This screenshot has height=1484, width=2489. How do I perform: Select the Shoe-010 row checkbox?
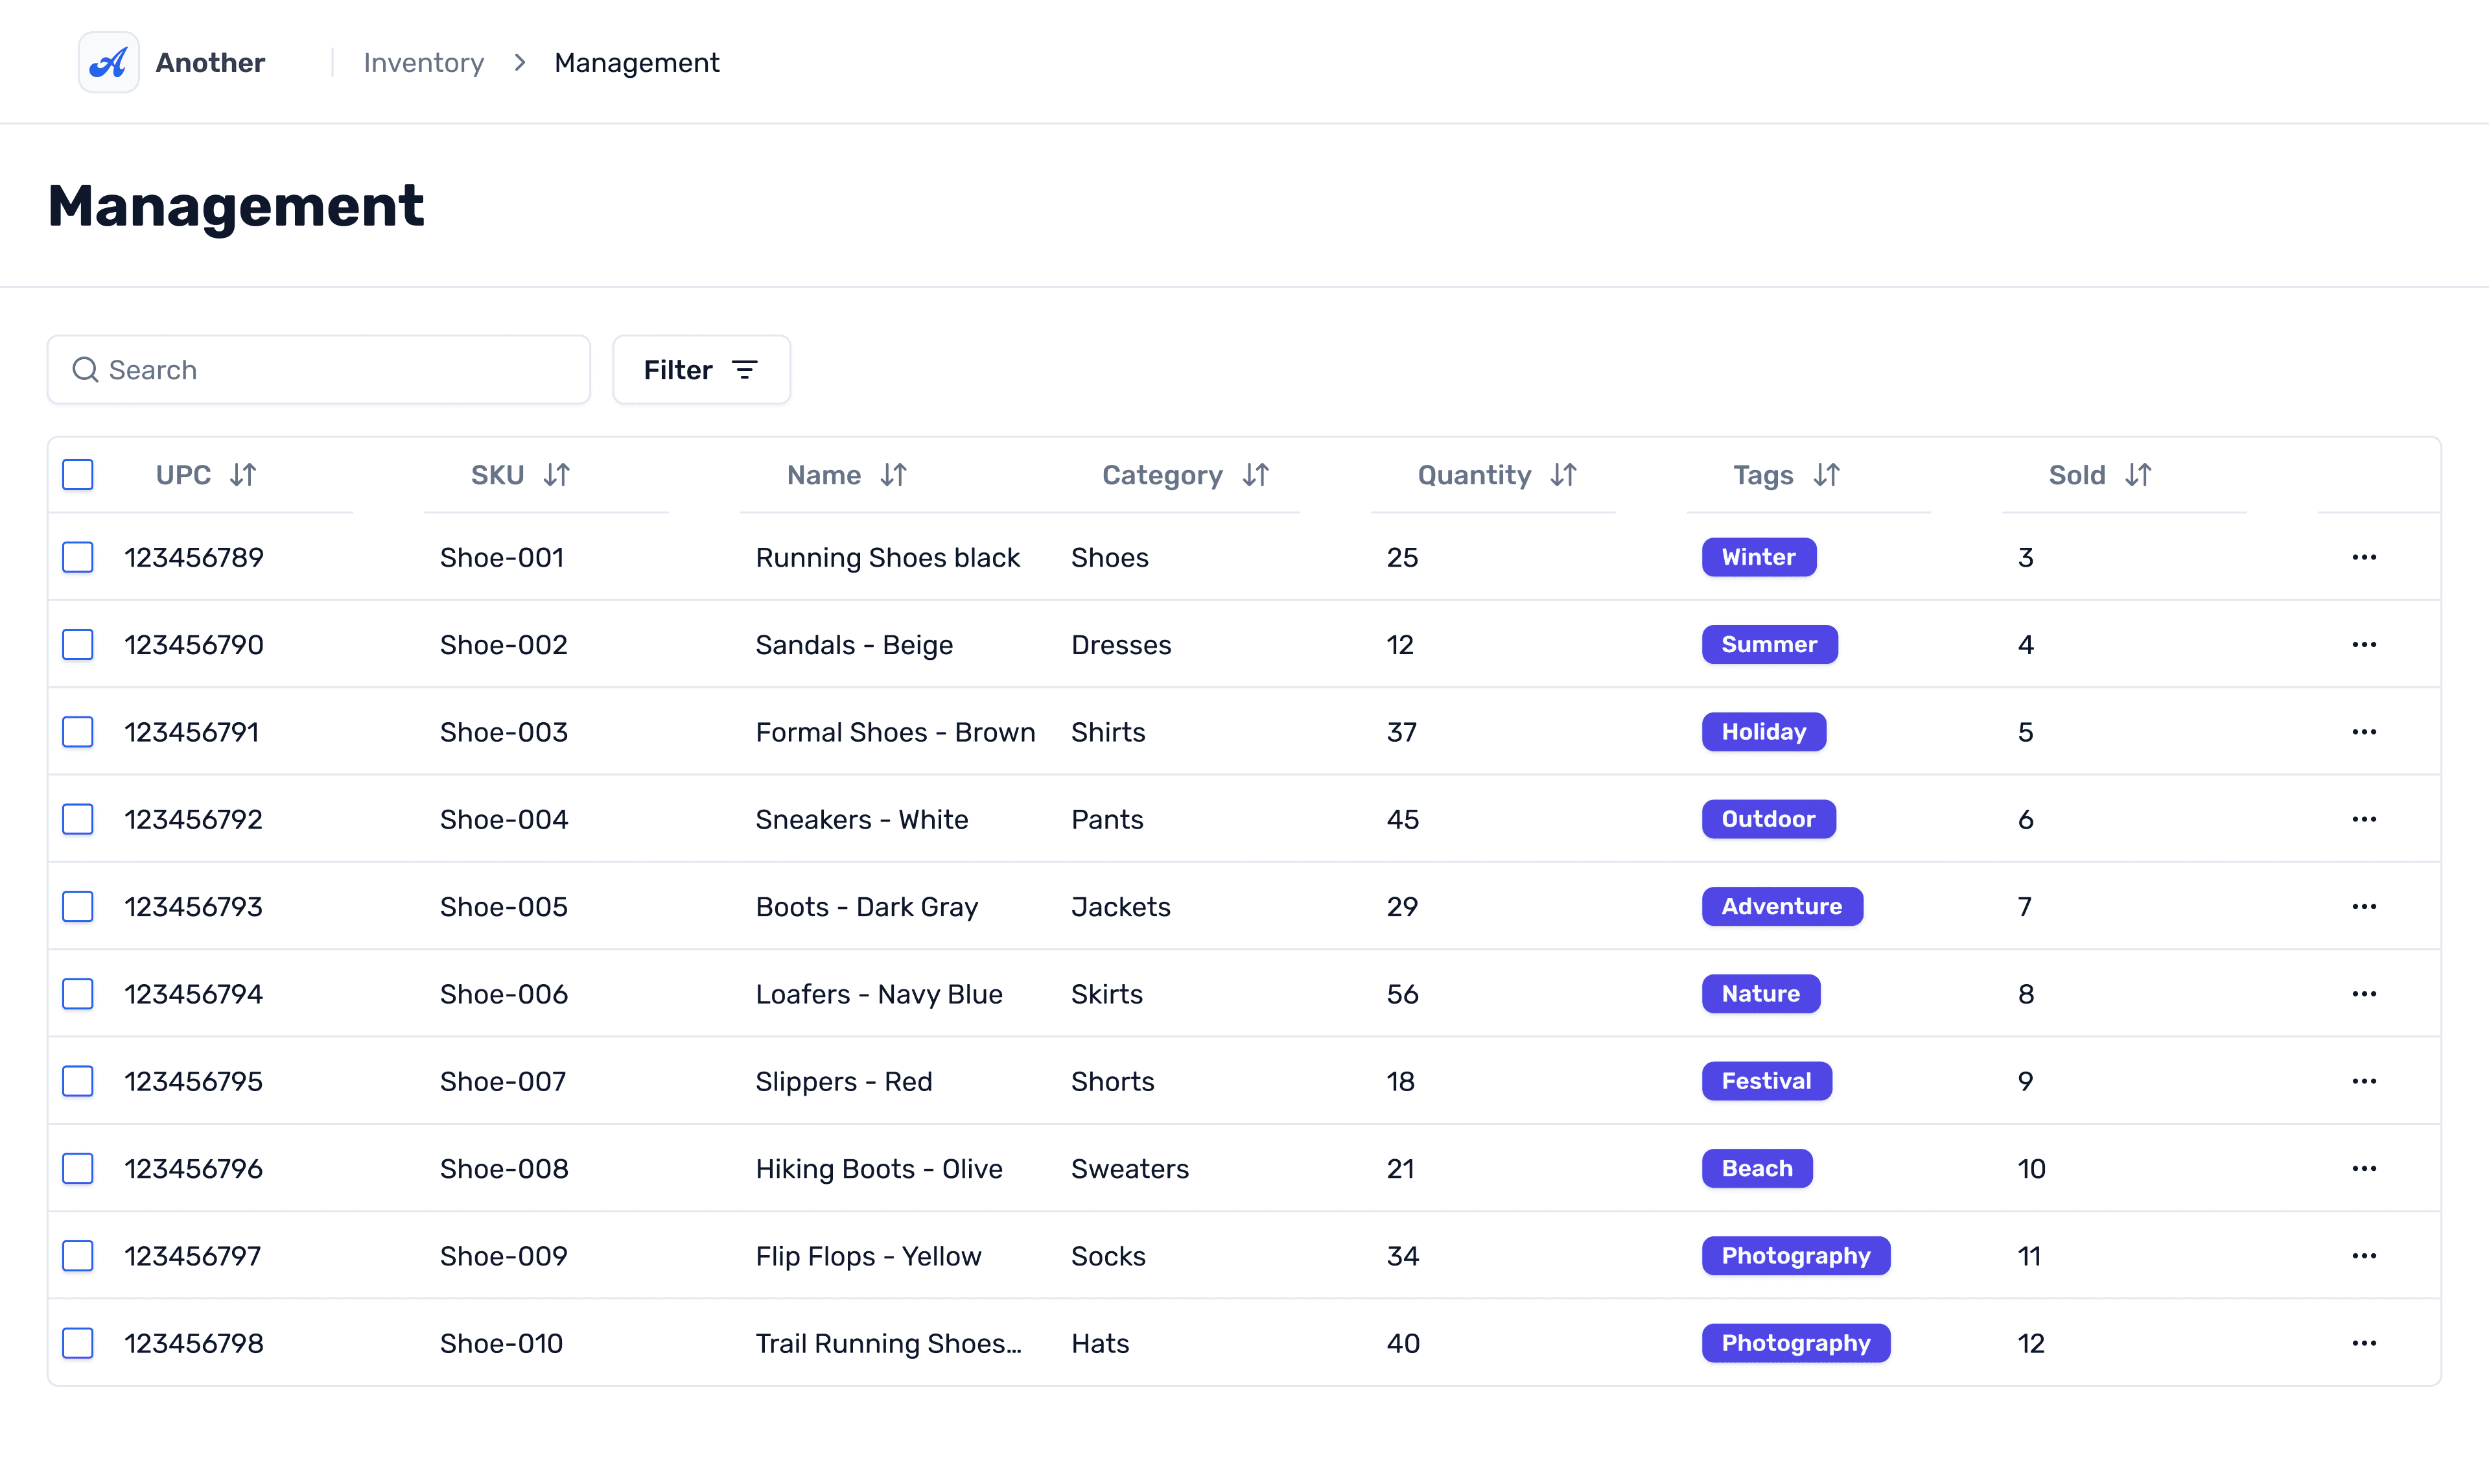point(78,1343)
